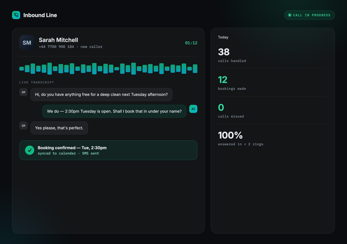Click the Today heading in stats panel

[223, 37]
